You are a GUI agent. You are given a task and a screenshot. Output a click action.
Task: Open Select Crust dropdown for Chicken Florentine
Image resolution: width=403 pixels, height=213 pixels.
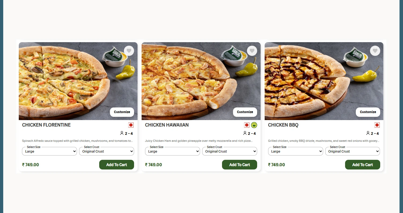point(106,151)
